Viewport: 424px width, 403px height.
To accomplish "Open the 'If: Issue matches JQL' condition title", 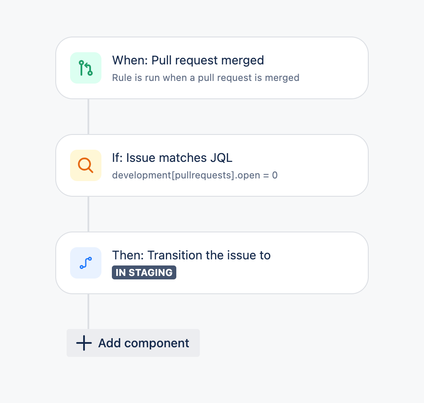I will [172, 158].
